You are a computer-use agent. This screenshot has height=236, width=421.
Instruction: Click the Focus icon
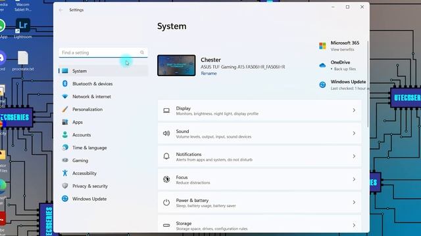coord(166,179)
